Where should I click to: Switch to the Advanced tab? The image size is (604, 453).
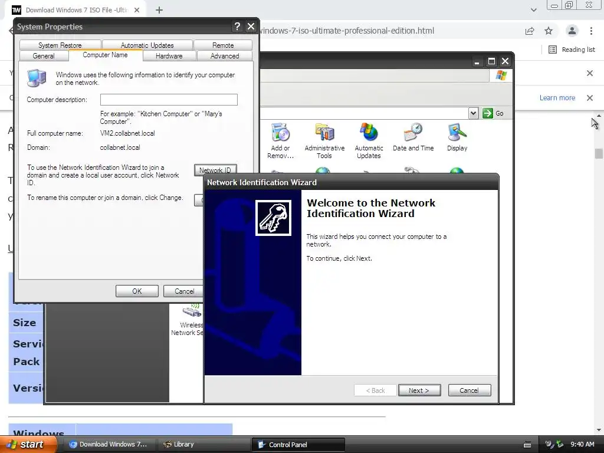click(225, 56)
